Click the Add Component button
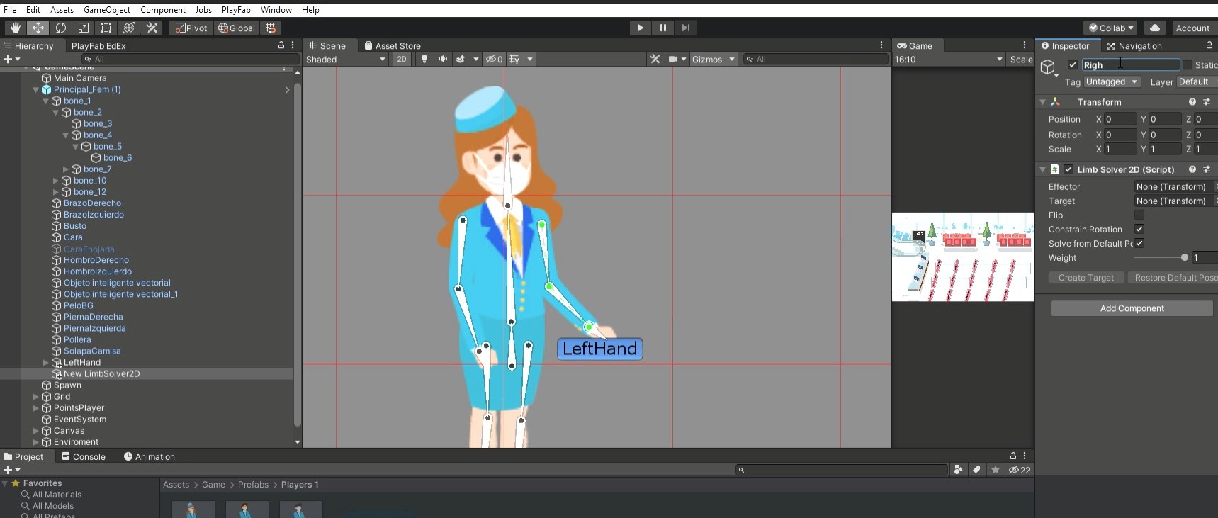 (x=1132, y=308)
